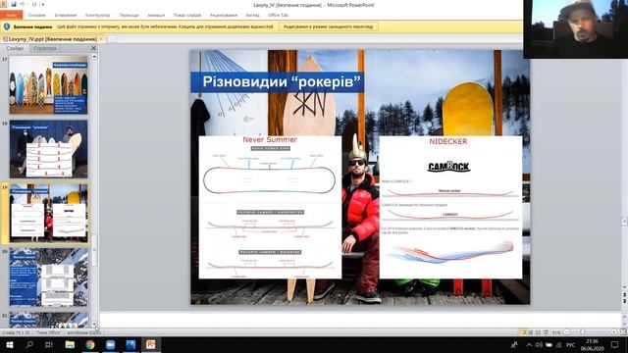The width and height of the screenshot is (628, 353).
Task: Click the PowerPoint taskbar icon
Action: 150,344
